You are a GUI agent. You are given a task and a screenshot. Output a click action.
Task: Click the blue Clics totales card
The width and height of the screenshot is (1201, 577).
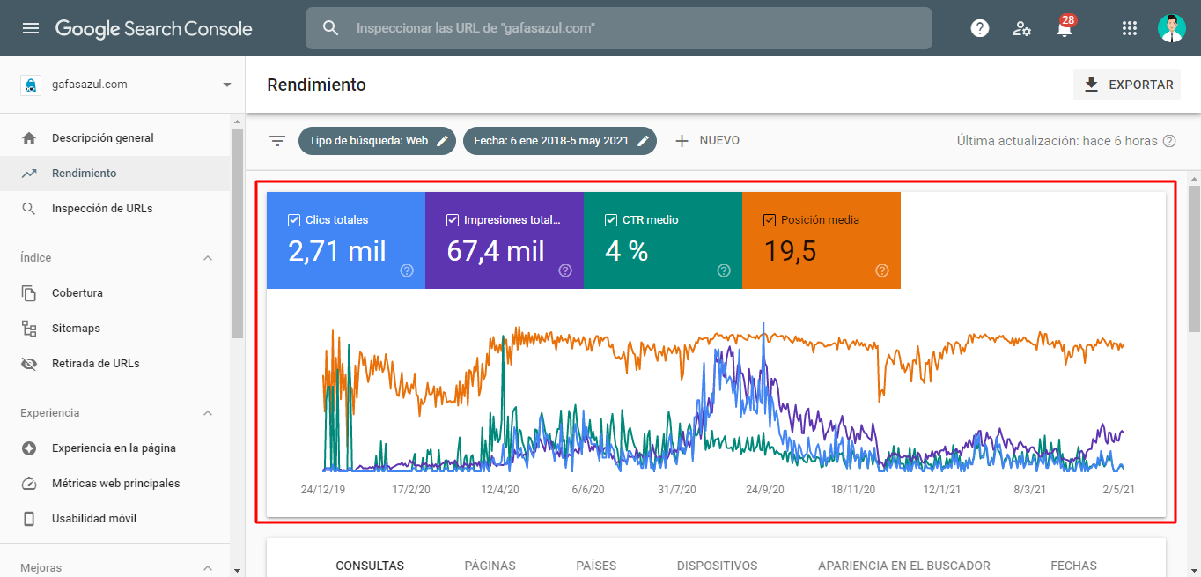click(x=346, y=240)
